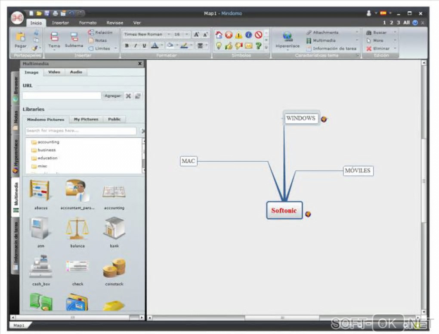Add the thumbs down symbol
This screenshot has width=439, height=334.
[238, 46]
